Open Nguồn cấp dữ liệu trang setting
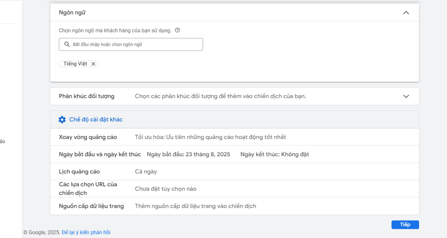Screen dimensions: 447x238 (91, 206)
